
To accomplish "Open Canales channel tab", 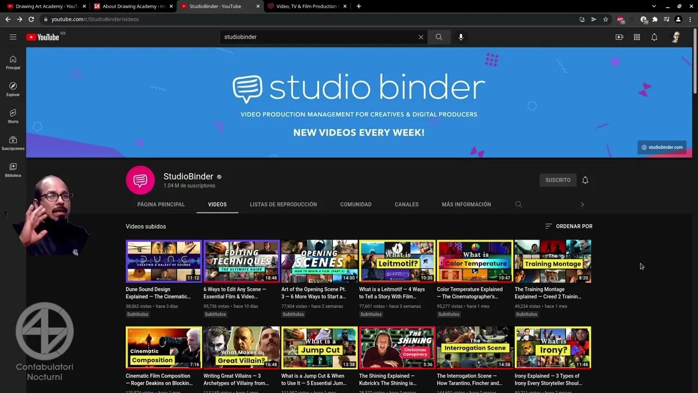I will click(407, 205).
